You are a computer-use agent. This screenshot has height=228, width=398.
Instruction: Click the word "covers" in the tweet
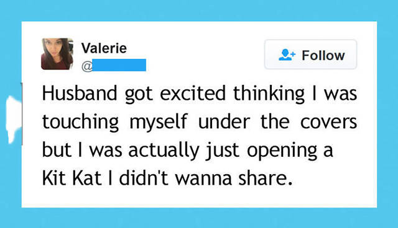pos(329,123)
